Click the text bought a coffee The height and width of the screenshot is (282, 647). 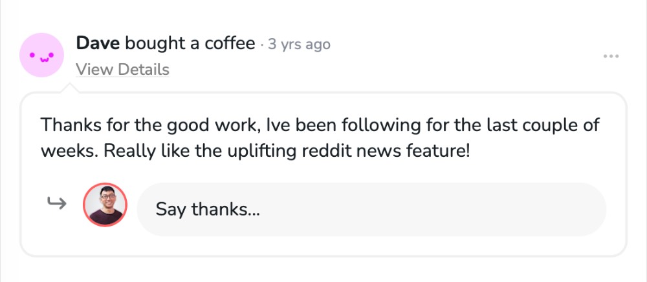click(x=190, y=44)
